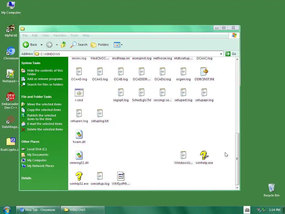Select the OCADU.log file icon
Viewport: 285px width, 214px height.
point(163,72)
